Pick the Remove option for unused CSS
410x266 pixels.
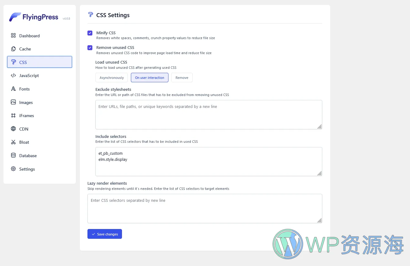point(182,78)
